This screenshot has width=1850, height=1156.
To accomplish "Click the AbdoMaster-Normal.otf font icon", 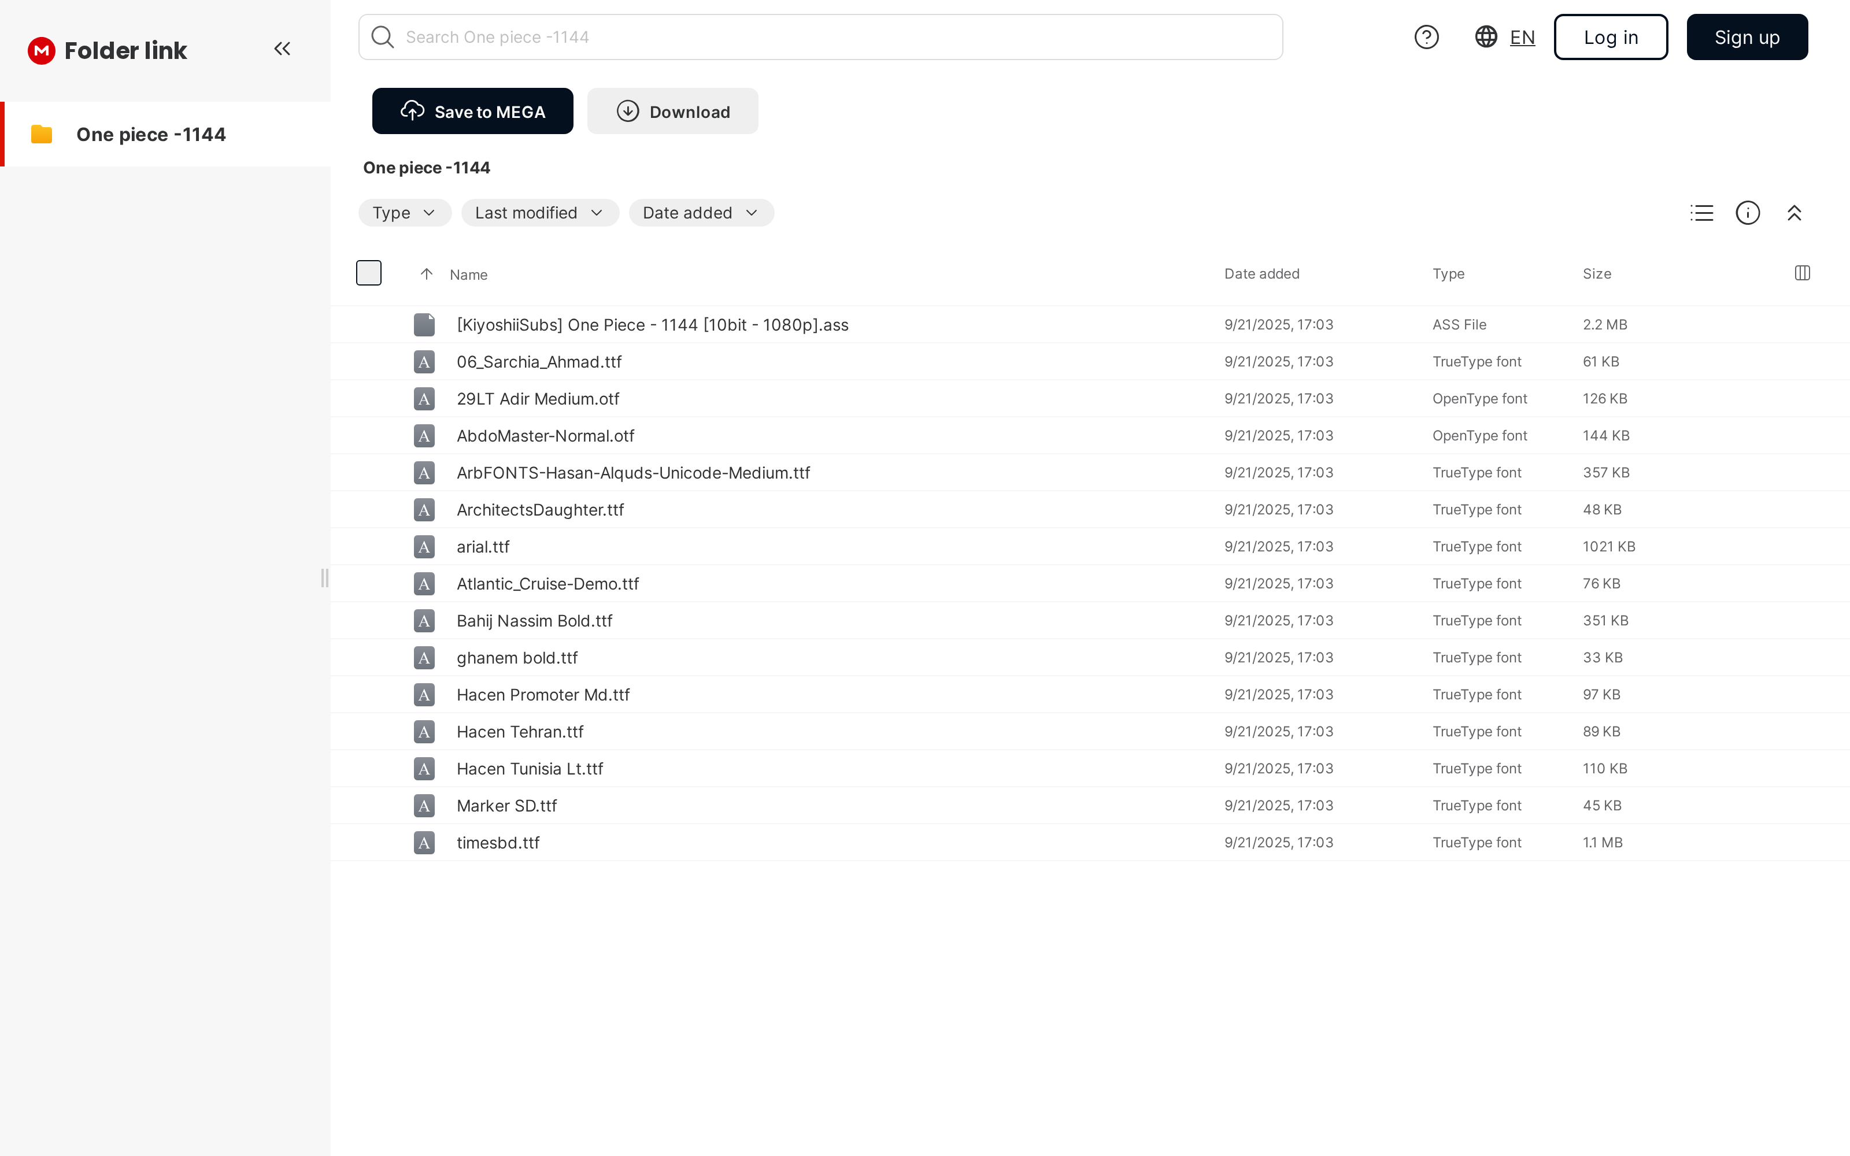I will click(424, 436).
